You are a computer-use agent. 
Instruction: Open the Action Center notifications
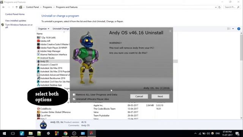click(237, 134)
